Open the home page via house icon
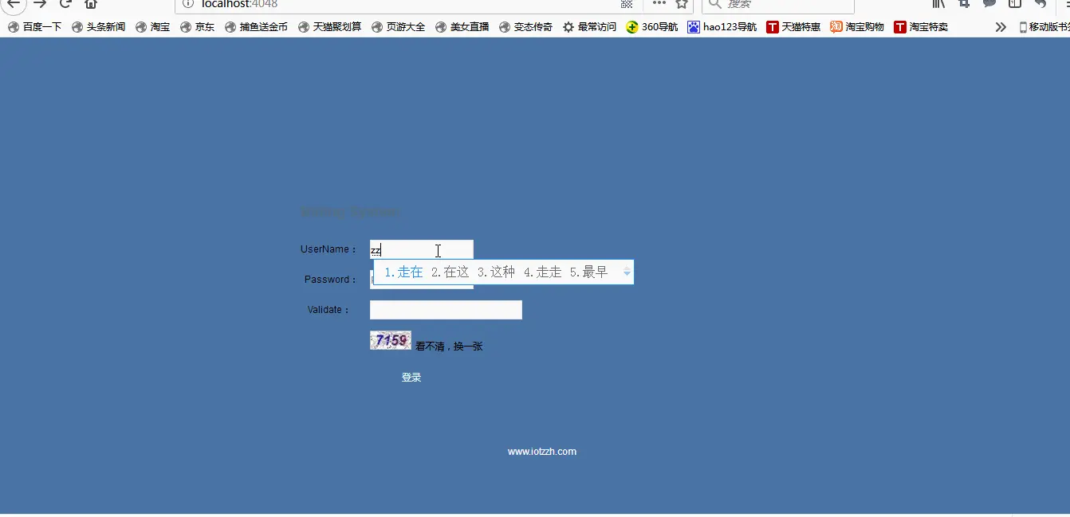The image size is (1070, 517). tap(91, 3)
